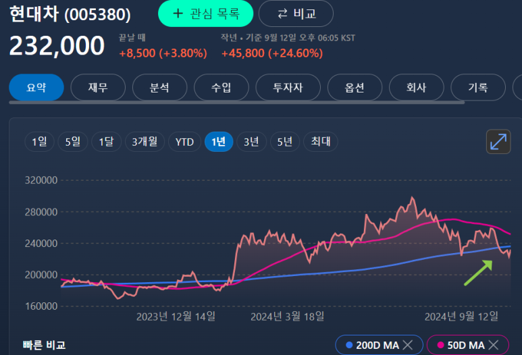
Task: Set chart range to 5일
Action: [x=73, y=142]
